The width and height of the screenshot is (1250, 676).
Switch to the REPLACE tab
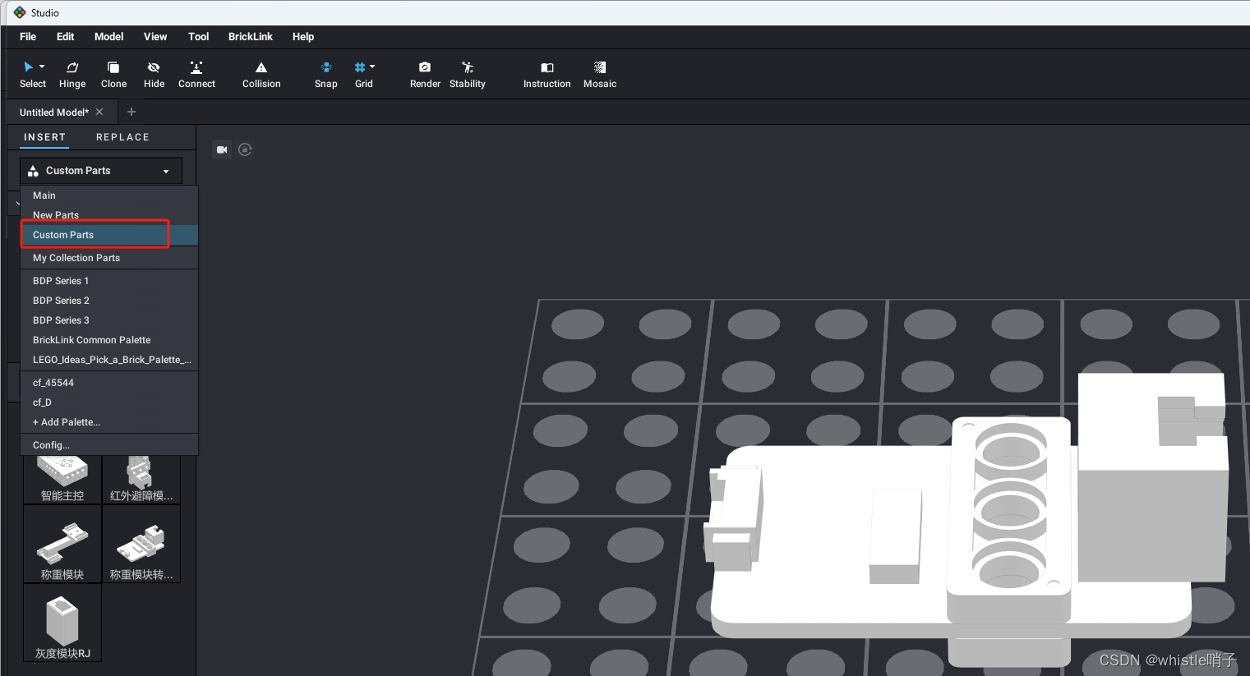122,137
